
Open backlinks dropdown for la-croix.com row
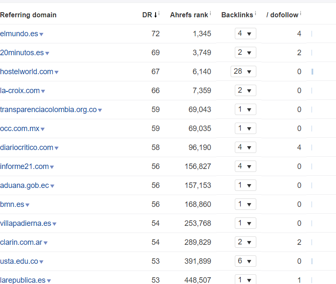[245, 91]
